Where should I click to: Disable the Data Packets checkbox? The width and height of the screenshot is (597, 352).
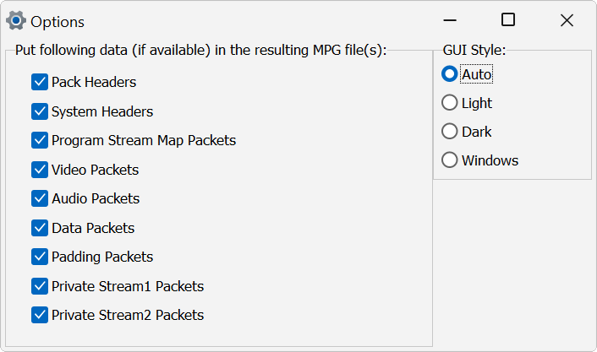pyautogui.click(x=40, y=228)
